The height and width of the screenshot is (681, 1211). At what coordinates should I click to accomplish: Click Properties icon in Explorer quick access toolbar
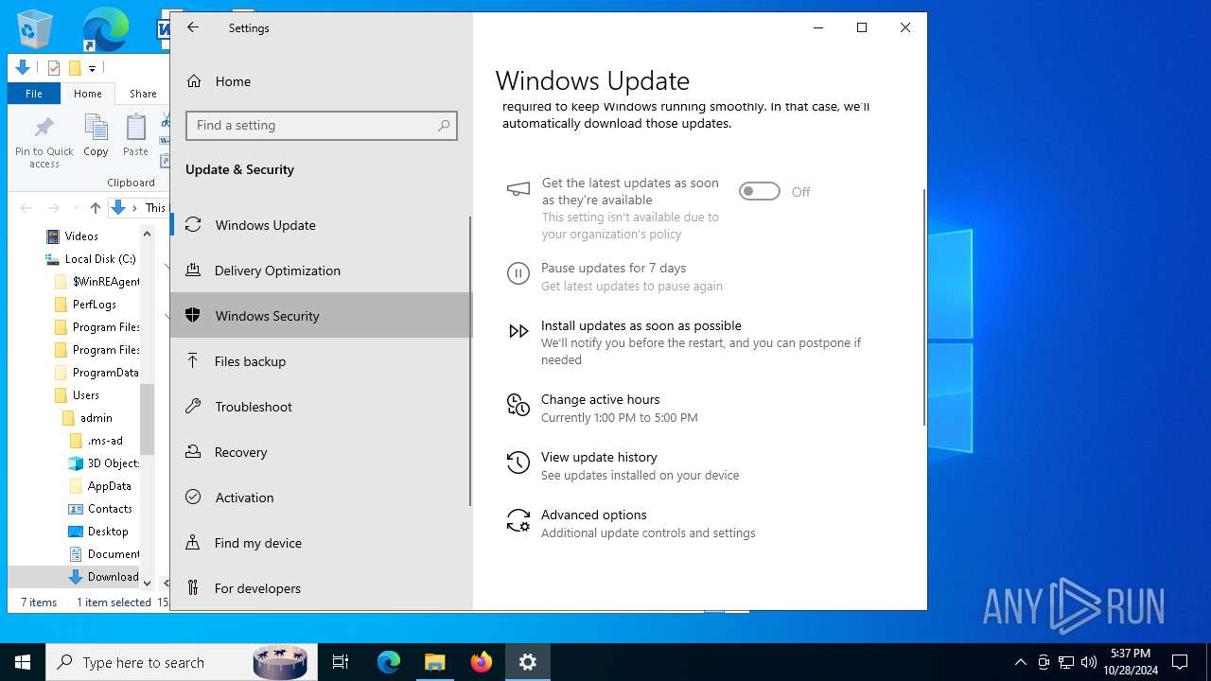[54, 68]
